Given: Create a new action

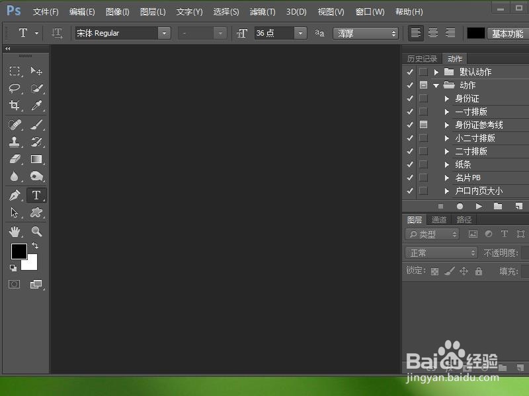Looking at the screenshot, I should (x=519, y=206).
